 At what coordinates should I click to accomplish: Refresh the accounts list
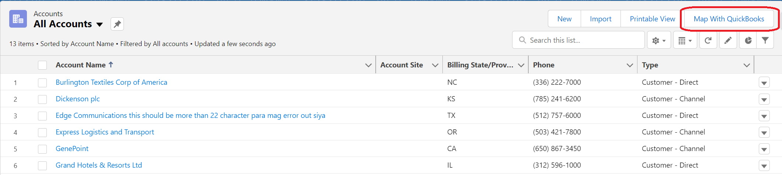click(708, 40)
